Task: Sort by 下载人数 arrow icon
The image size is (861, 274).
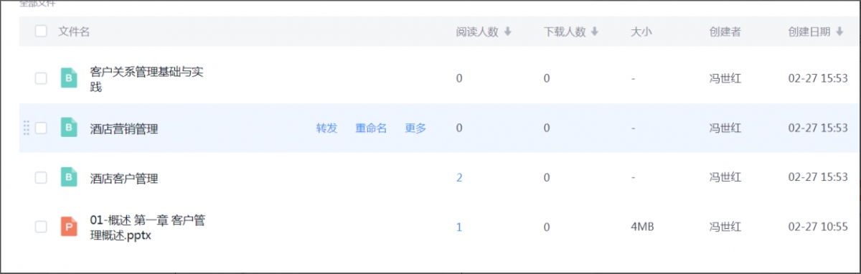Action: tap(595, 32)
